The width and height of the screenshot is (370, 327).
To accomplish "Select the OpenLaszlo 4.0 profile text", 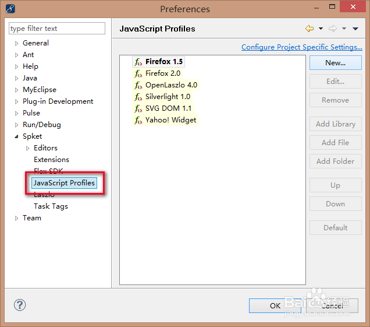I will coord(171,85).
